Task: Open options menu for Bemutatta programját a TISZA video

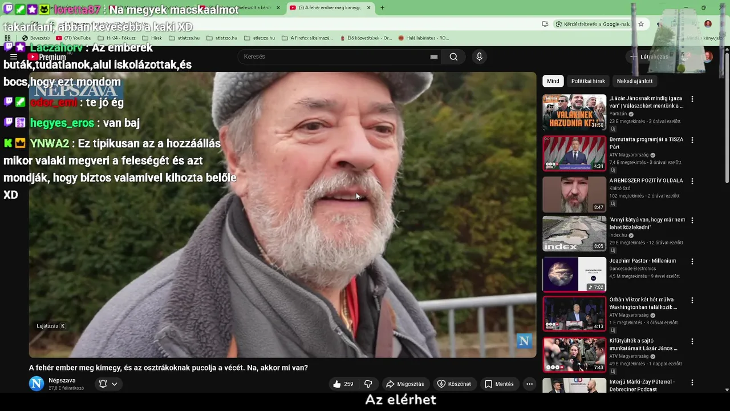Action: pyautogui.click(x=692, y=140)
